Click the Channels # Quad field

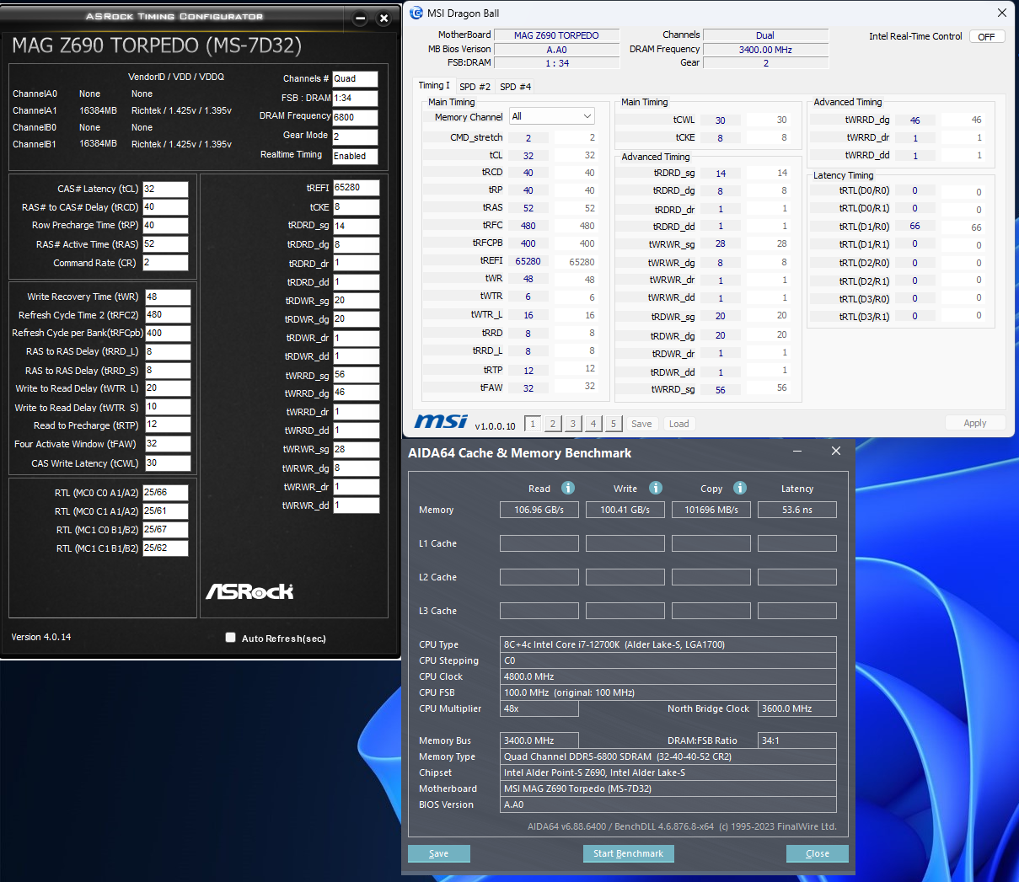(355, 78)
